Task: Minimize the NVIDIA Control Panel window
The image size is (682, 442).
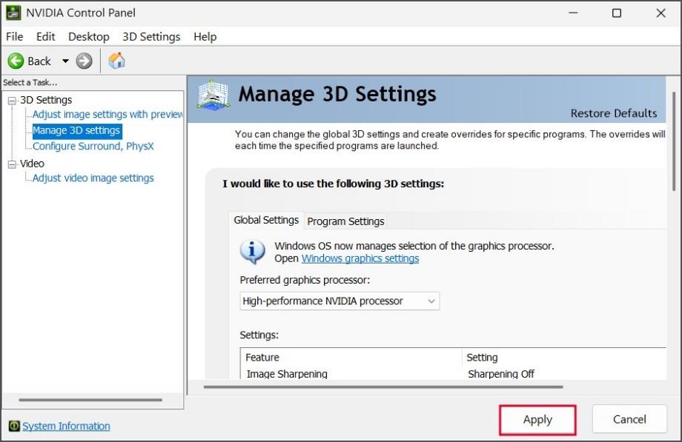Action: pos(573,13)
